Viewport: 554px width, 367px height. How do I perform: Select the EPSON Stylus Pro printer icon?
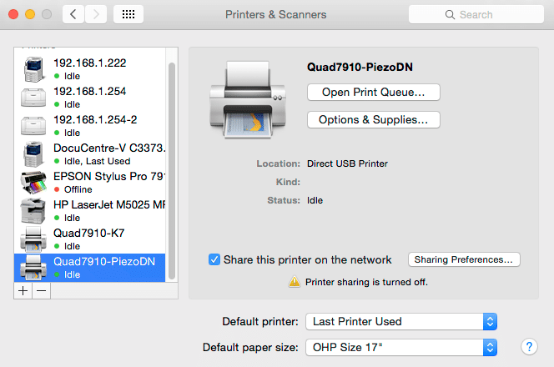[x=33, y=183]
